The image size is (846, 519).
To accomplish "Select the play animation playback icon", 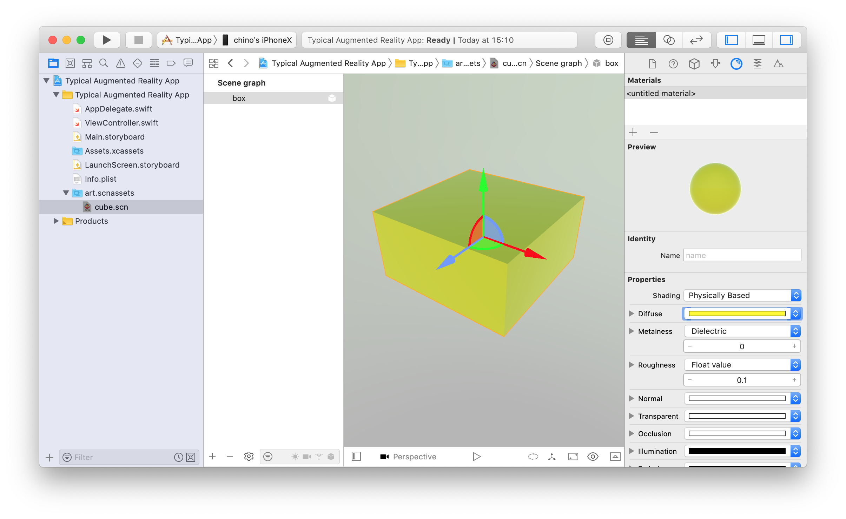I will pos(477,456).
